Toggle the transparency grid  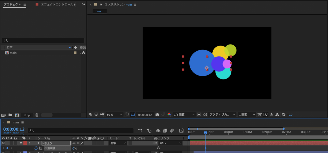point(205,115)
